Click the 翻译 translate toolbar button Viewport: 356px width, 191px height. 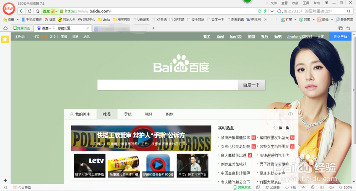pyautogui.click(x=323, y=20)
